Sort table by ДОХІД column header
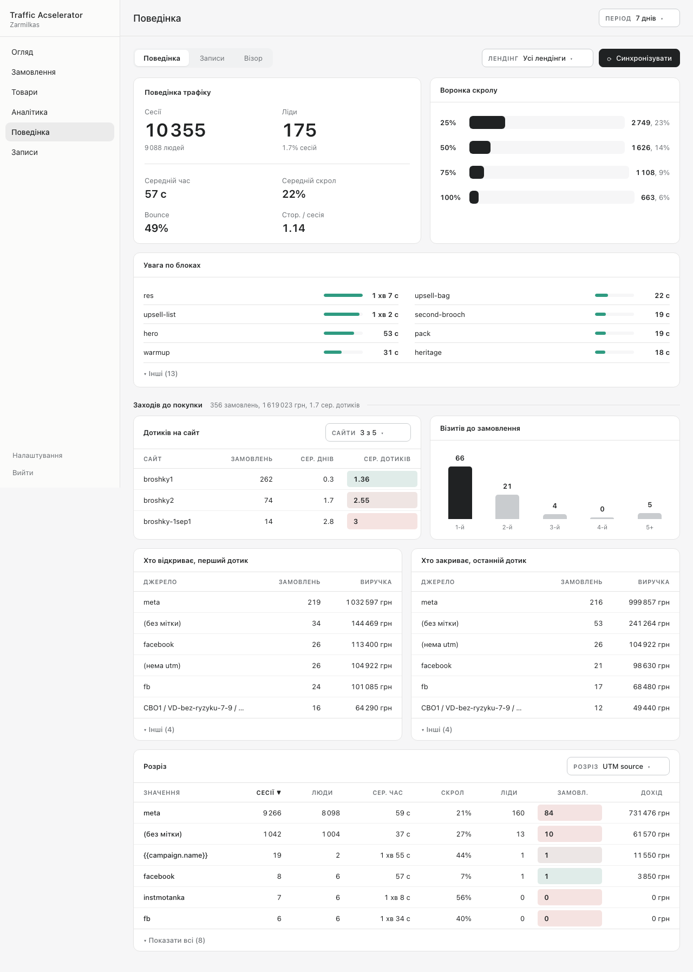 651,793
